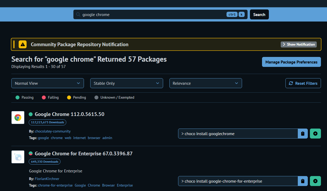The image size is (327, 191).
Task: Copy the google-chrome-for-enterprise install command
Action: tap(303, 181)
